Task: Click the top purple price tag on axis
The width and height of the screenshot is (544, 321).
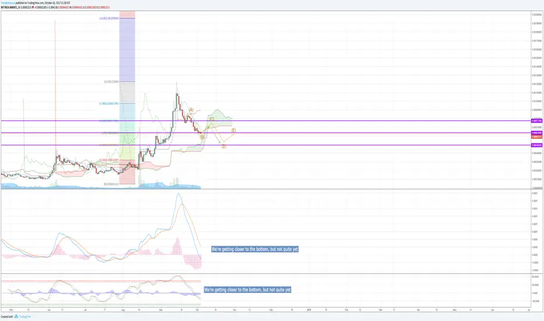Action: (537, 121)
